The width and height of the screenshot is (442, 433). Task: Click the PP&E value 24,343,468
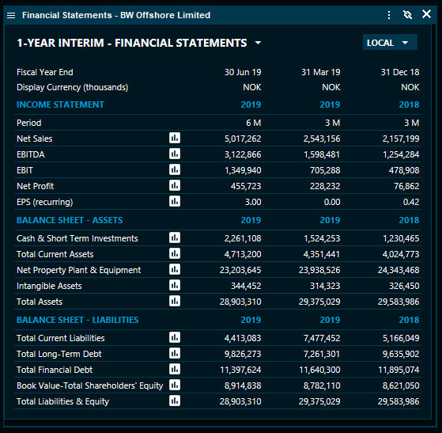pos(399,270)
